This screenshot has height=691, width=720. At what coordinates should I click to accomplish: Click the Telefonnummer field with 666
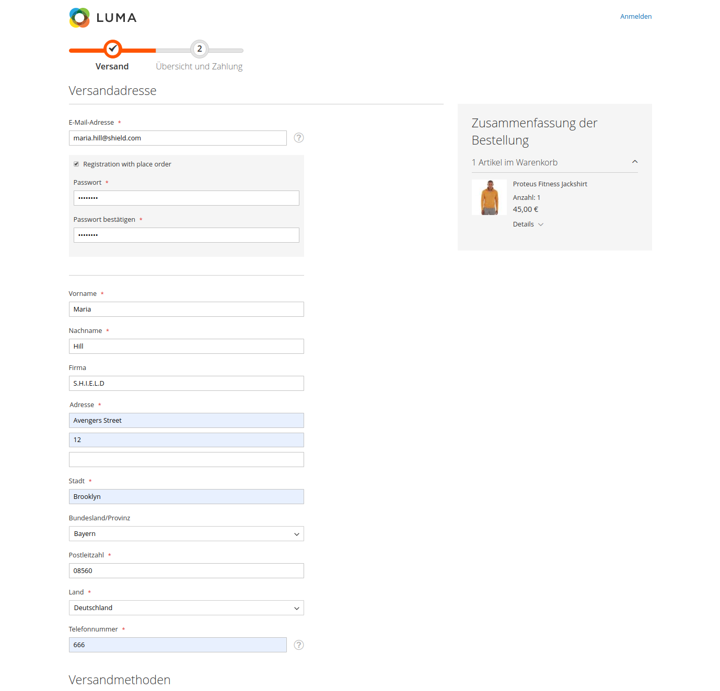[178, 645]
